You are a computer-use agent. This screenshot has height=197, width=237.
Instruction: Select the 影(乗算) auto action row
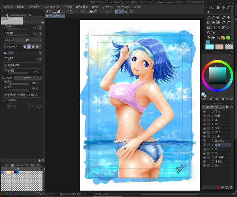223,157
